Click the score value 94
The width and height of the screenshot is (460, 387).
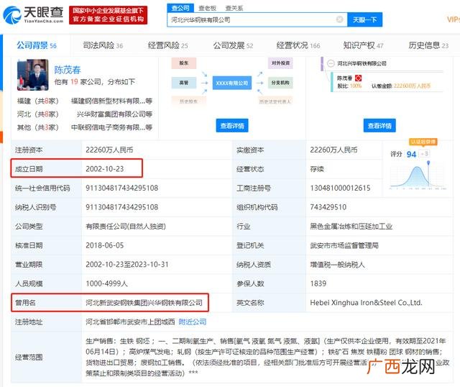tap(411, 154)
